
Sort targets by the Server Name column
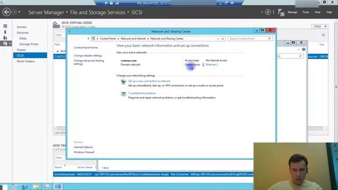tap(84, 167)
